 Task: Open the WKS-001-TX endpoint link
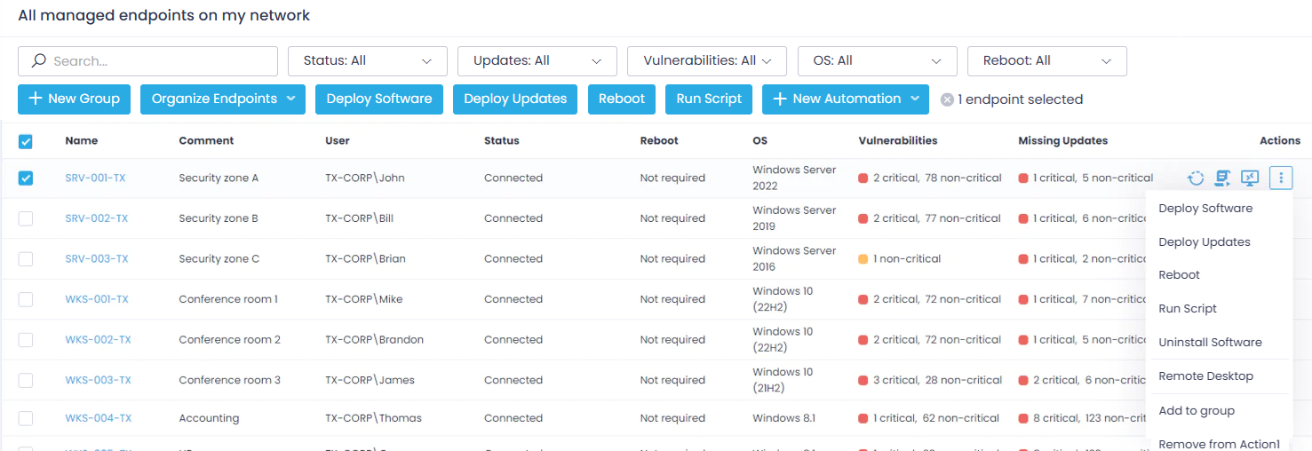coord(97,299)
